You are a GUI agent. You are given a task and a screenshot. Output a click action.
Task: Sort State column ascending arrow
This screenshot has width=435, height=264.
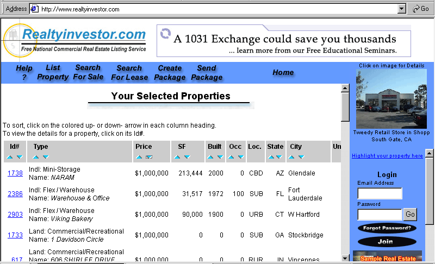[x=271, y=157]
